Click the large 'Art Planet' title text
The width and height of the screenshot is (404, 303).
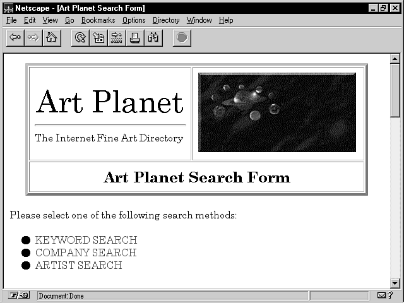point(109,102)
